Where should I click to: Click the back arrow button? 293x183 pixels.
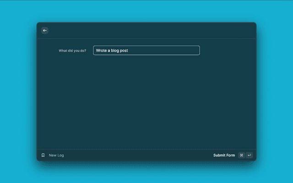45,31
